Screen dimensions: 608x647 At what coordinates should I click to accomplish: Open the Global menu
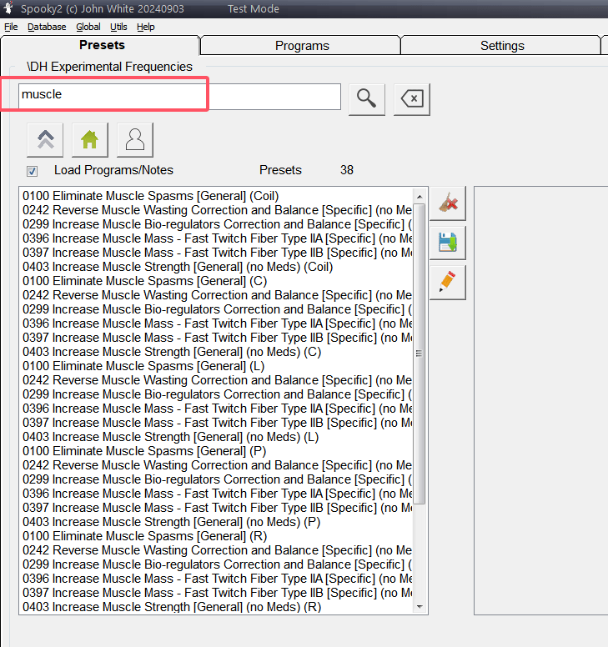point(88,27)
